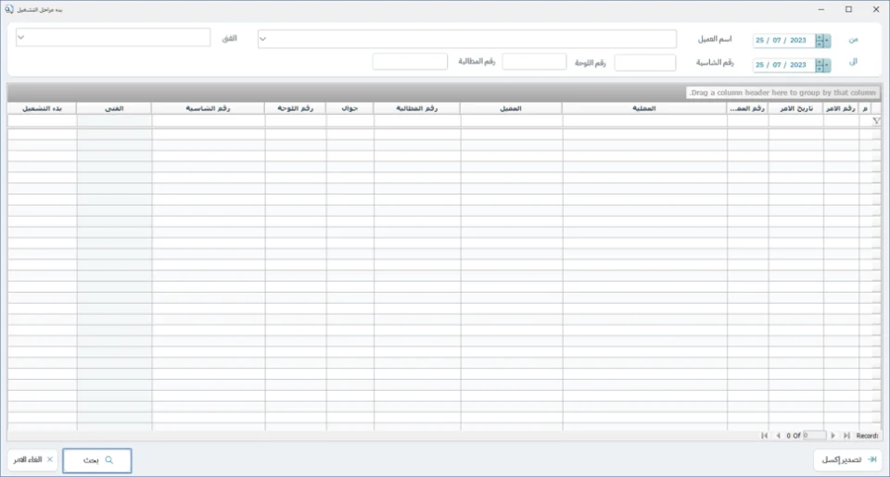Sort by grid رقم الشاسيه column header
Image resolution: width=890 pixels, height=477 pixels.
(209, 108)
